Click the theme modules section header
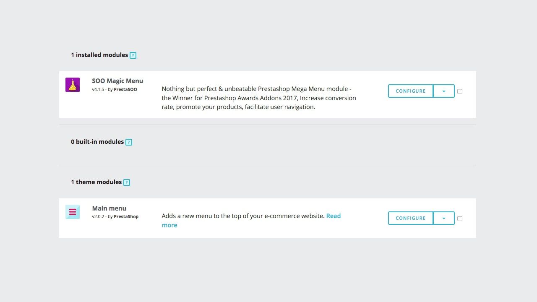The height and width of the screenshot is (302, 537). 97,182
